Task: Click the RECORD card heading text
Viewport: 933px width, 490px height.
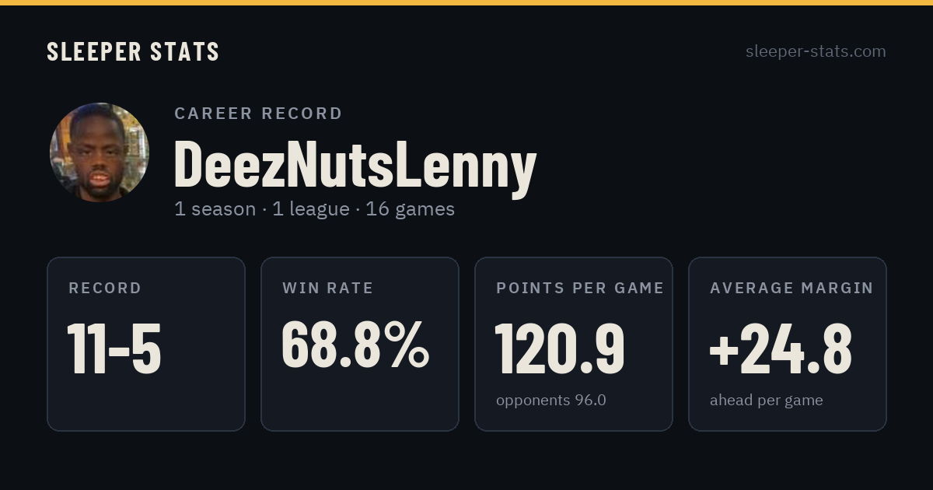Action: 105,288
